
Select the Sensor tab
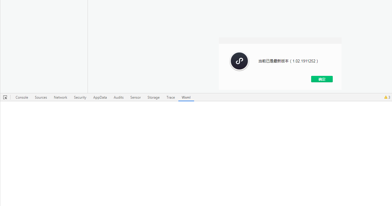coord(135,97)
